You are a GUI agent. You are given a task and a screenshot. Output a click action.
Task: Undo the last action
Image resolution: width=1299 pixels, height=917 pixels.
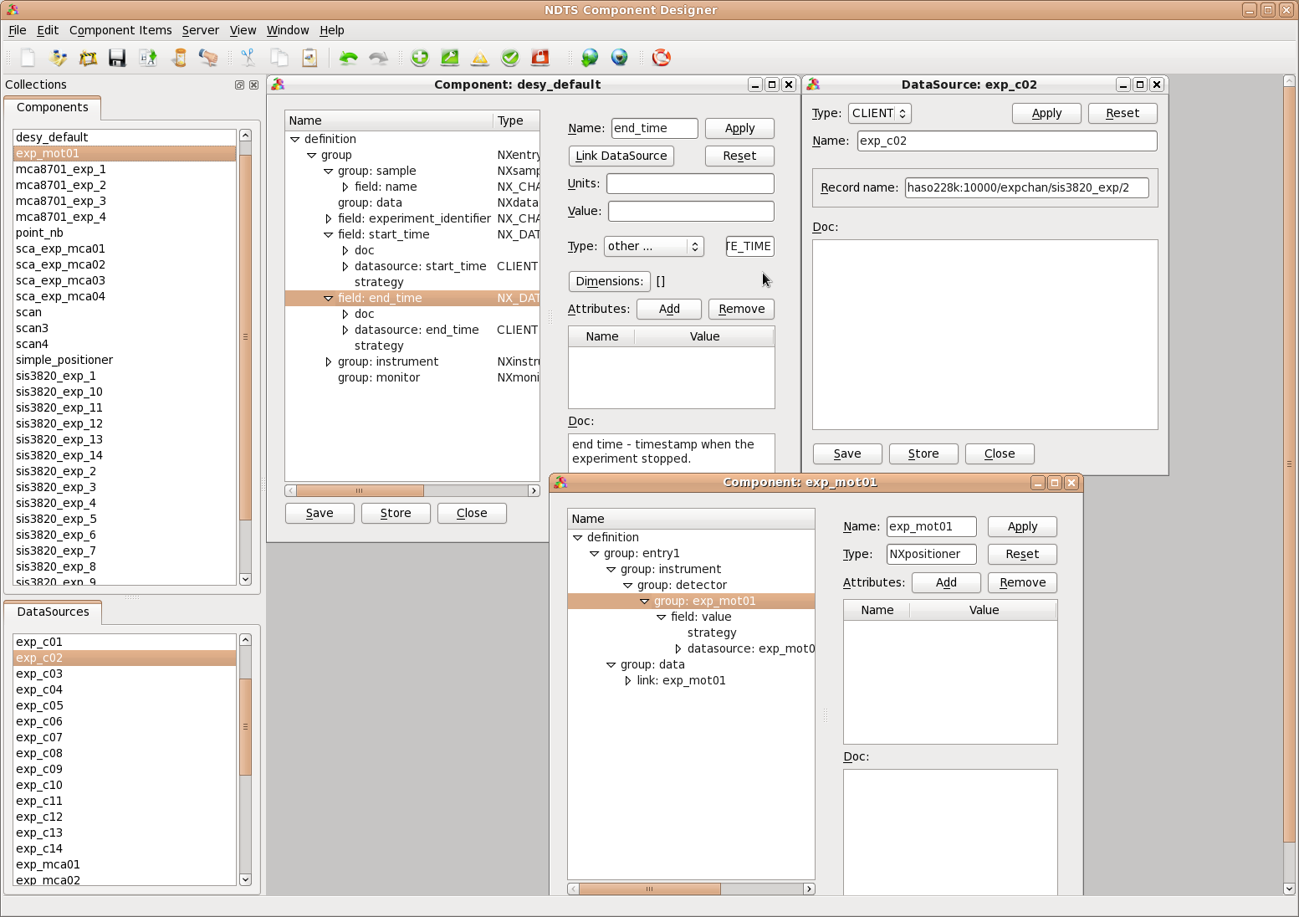pos(349,58)
